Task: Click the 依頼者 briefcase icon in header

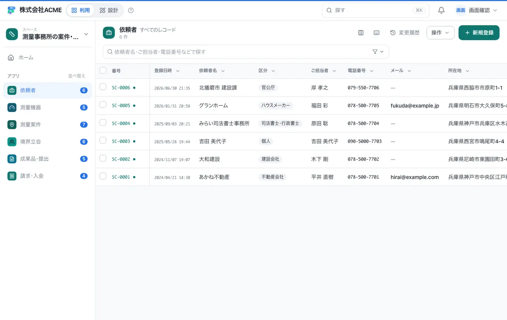Action: (109, 33)
